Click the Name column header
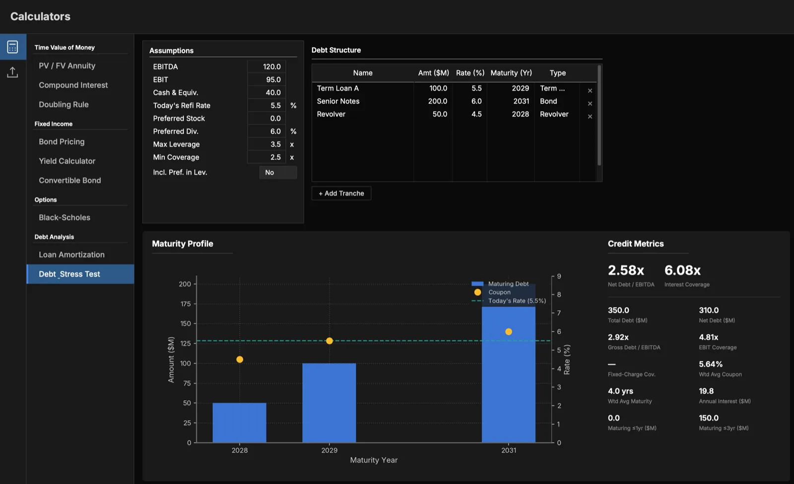794x484 pixels. tap(363, 73)
